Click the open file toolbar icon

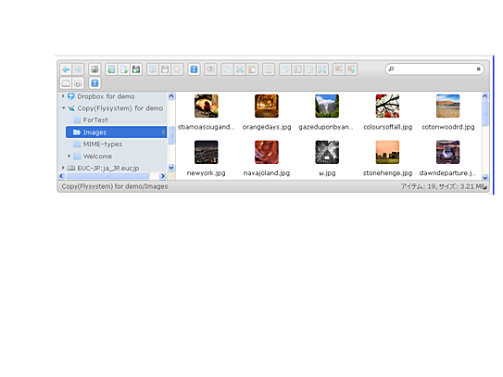coord(153,69)
